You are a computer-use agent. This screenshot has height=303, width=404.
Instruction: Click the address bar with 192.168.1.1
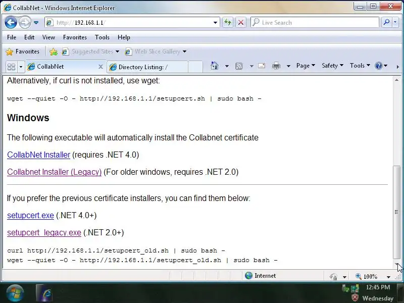(x=132, y=23)
